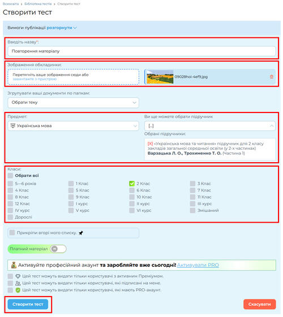Remove the selected textbook via red [X]
The width and height of the screenshot is (283, 317).
[150, 144]
